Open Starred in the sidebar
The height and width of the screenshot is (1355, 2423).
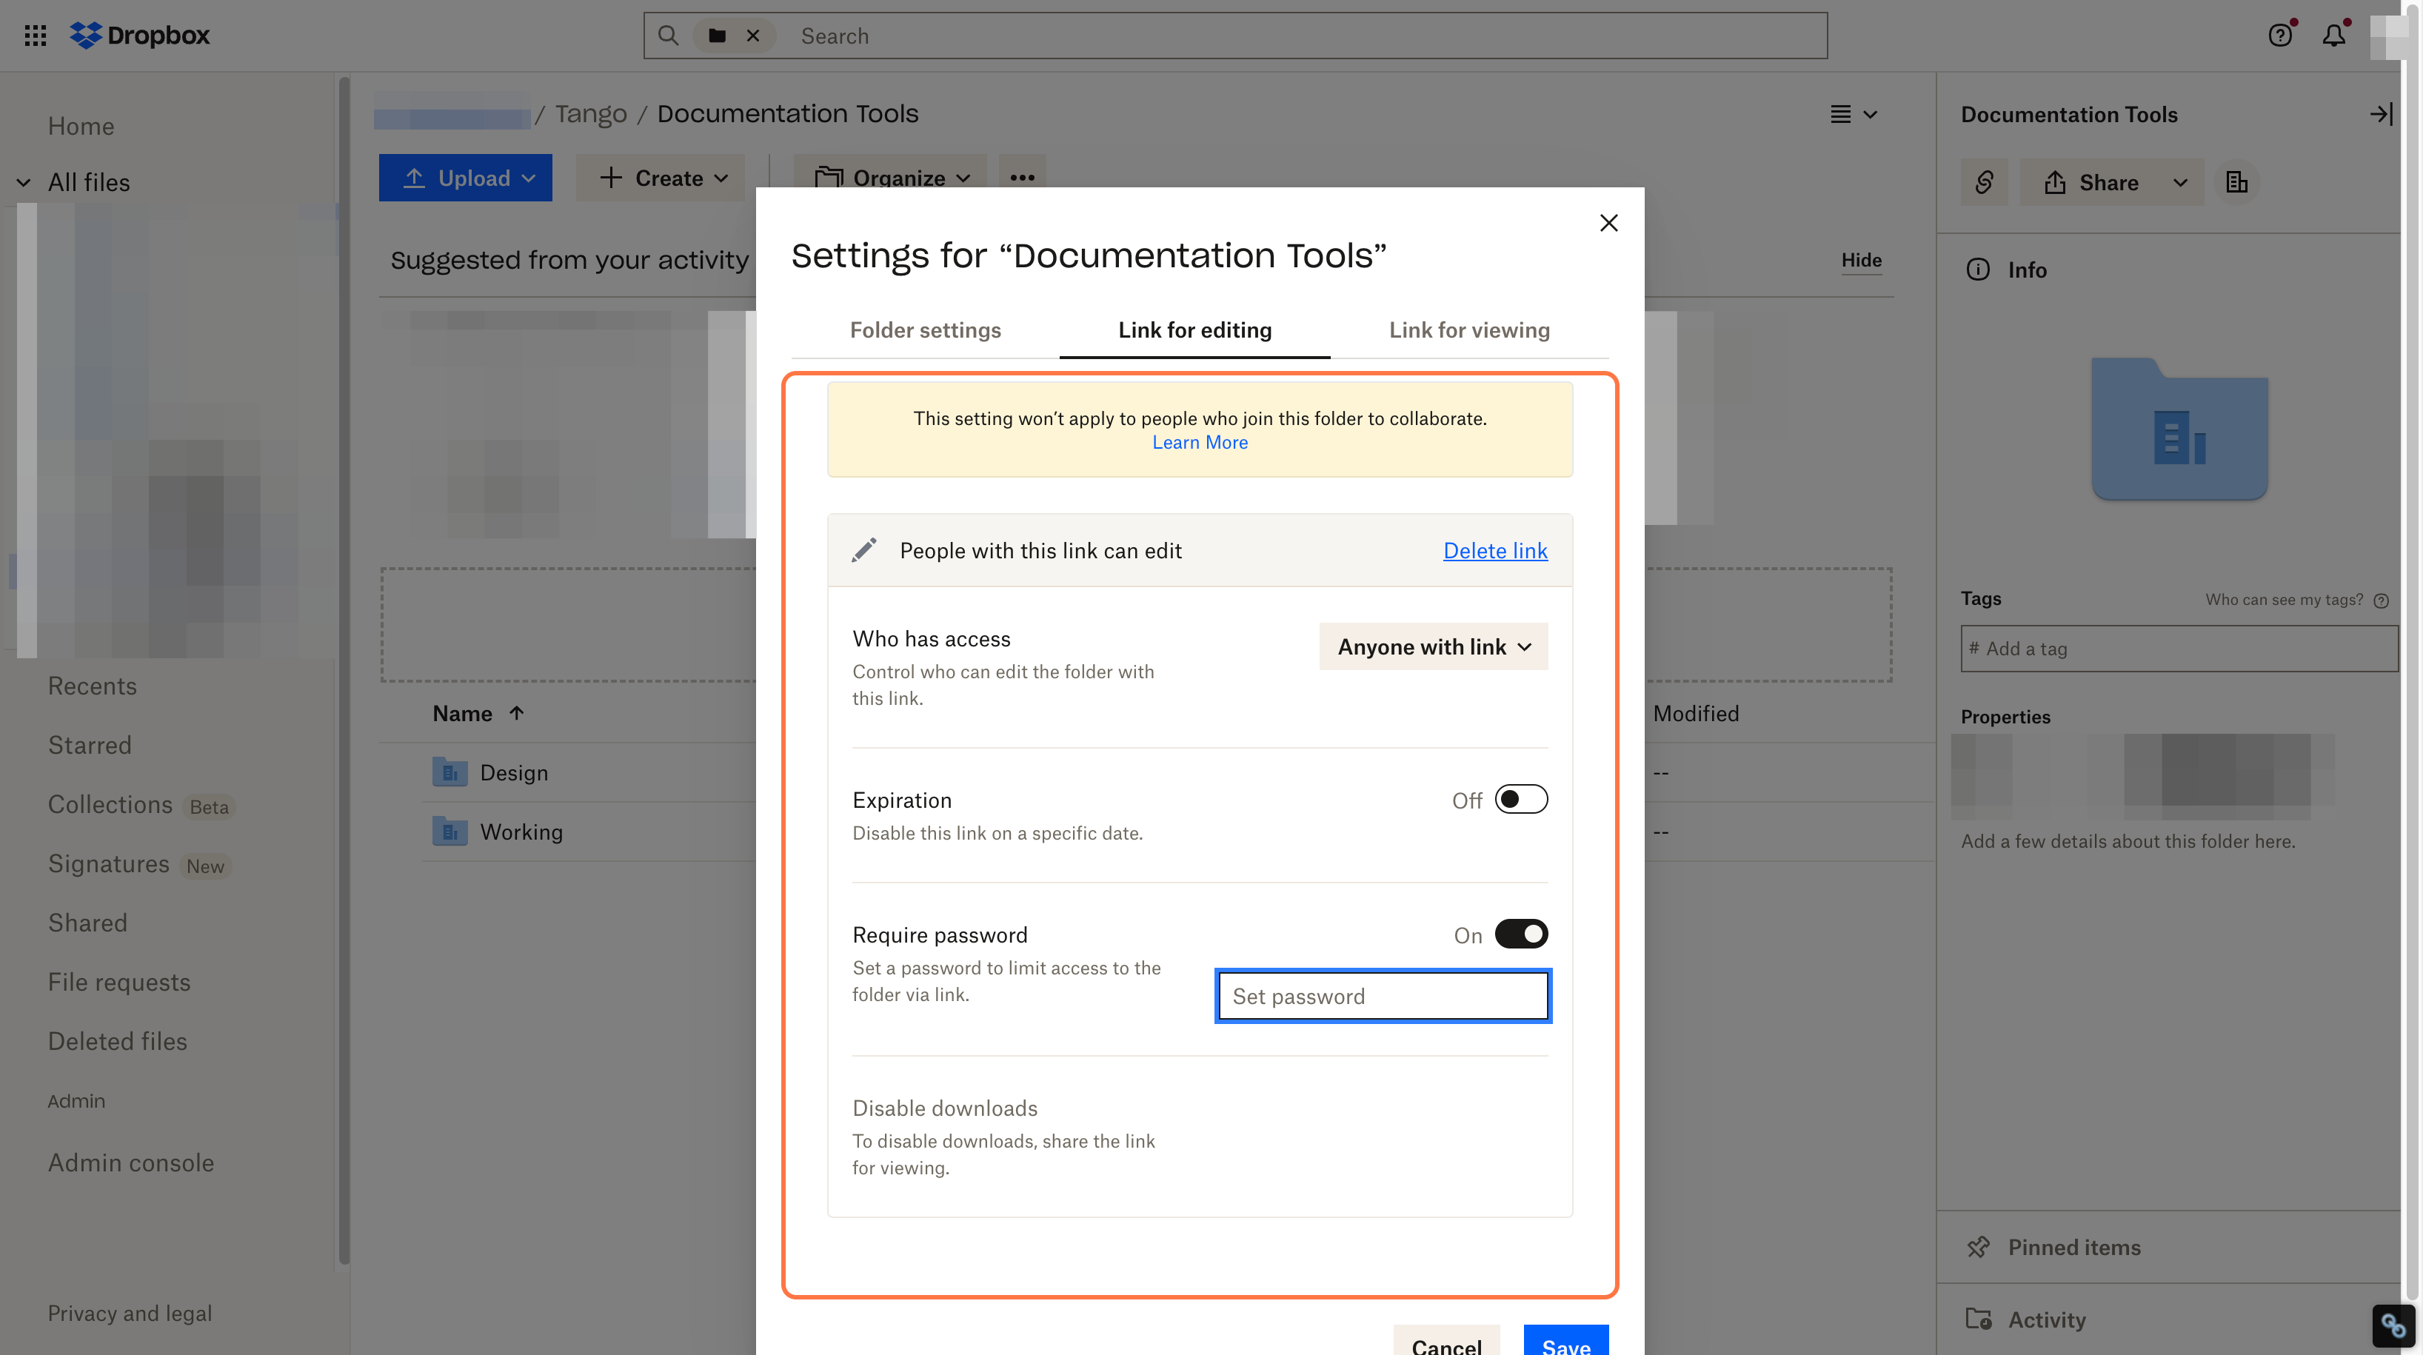point(90,745)
